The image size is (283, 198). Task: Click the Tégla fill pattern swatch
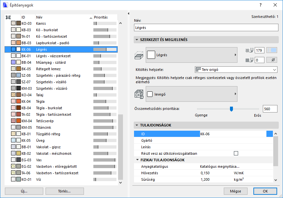[x=13, y=101]
